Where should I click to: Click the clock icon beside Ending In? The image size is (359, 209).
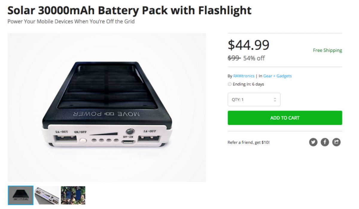(x=230, y=84)
